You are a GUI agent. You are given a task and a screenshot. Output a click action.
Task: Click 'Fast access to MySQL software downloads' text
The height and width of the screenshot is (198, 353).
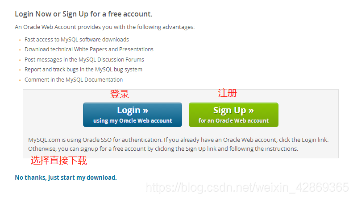[77, 40]
